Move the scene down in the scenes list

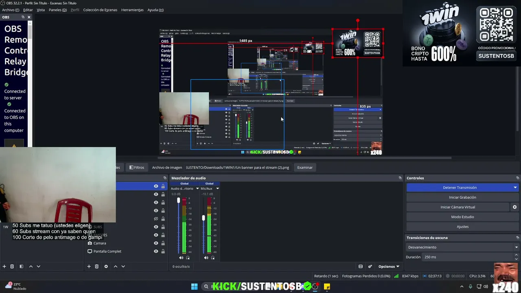38,267
